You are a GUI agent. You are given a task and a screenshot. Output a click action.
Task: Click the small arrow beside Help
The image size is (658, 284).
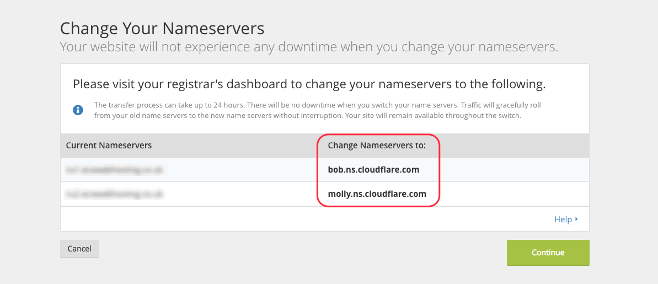tap(576, 219)
